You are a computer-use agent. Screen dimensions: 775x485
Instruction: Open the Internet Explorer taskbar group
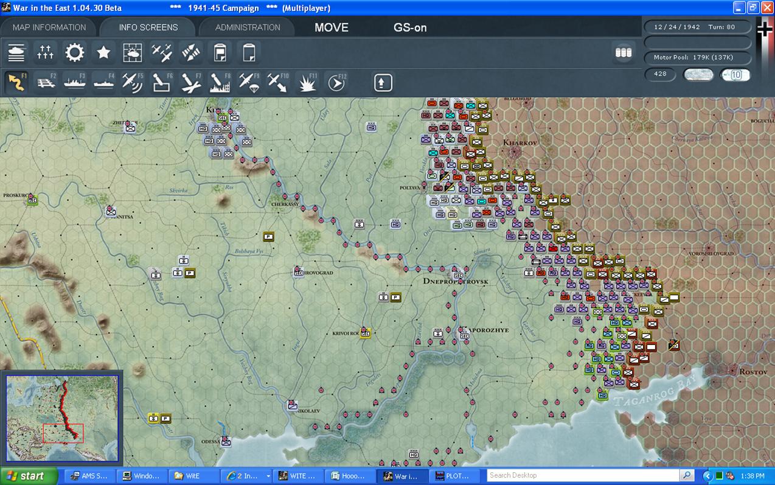pyautogui.click(x=246, y=476)
